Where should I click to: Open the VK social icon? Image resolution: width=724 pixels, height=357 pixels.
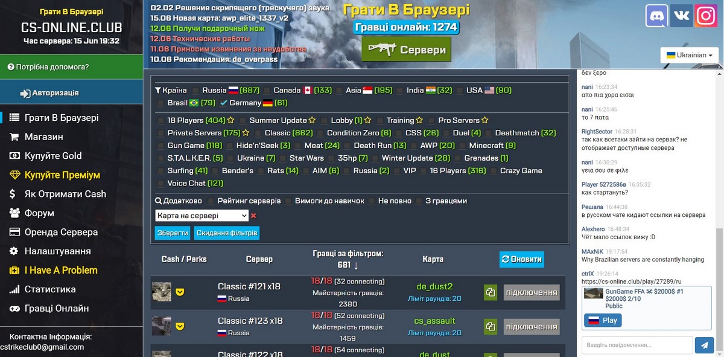coord(682,16)
